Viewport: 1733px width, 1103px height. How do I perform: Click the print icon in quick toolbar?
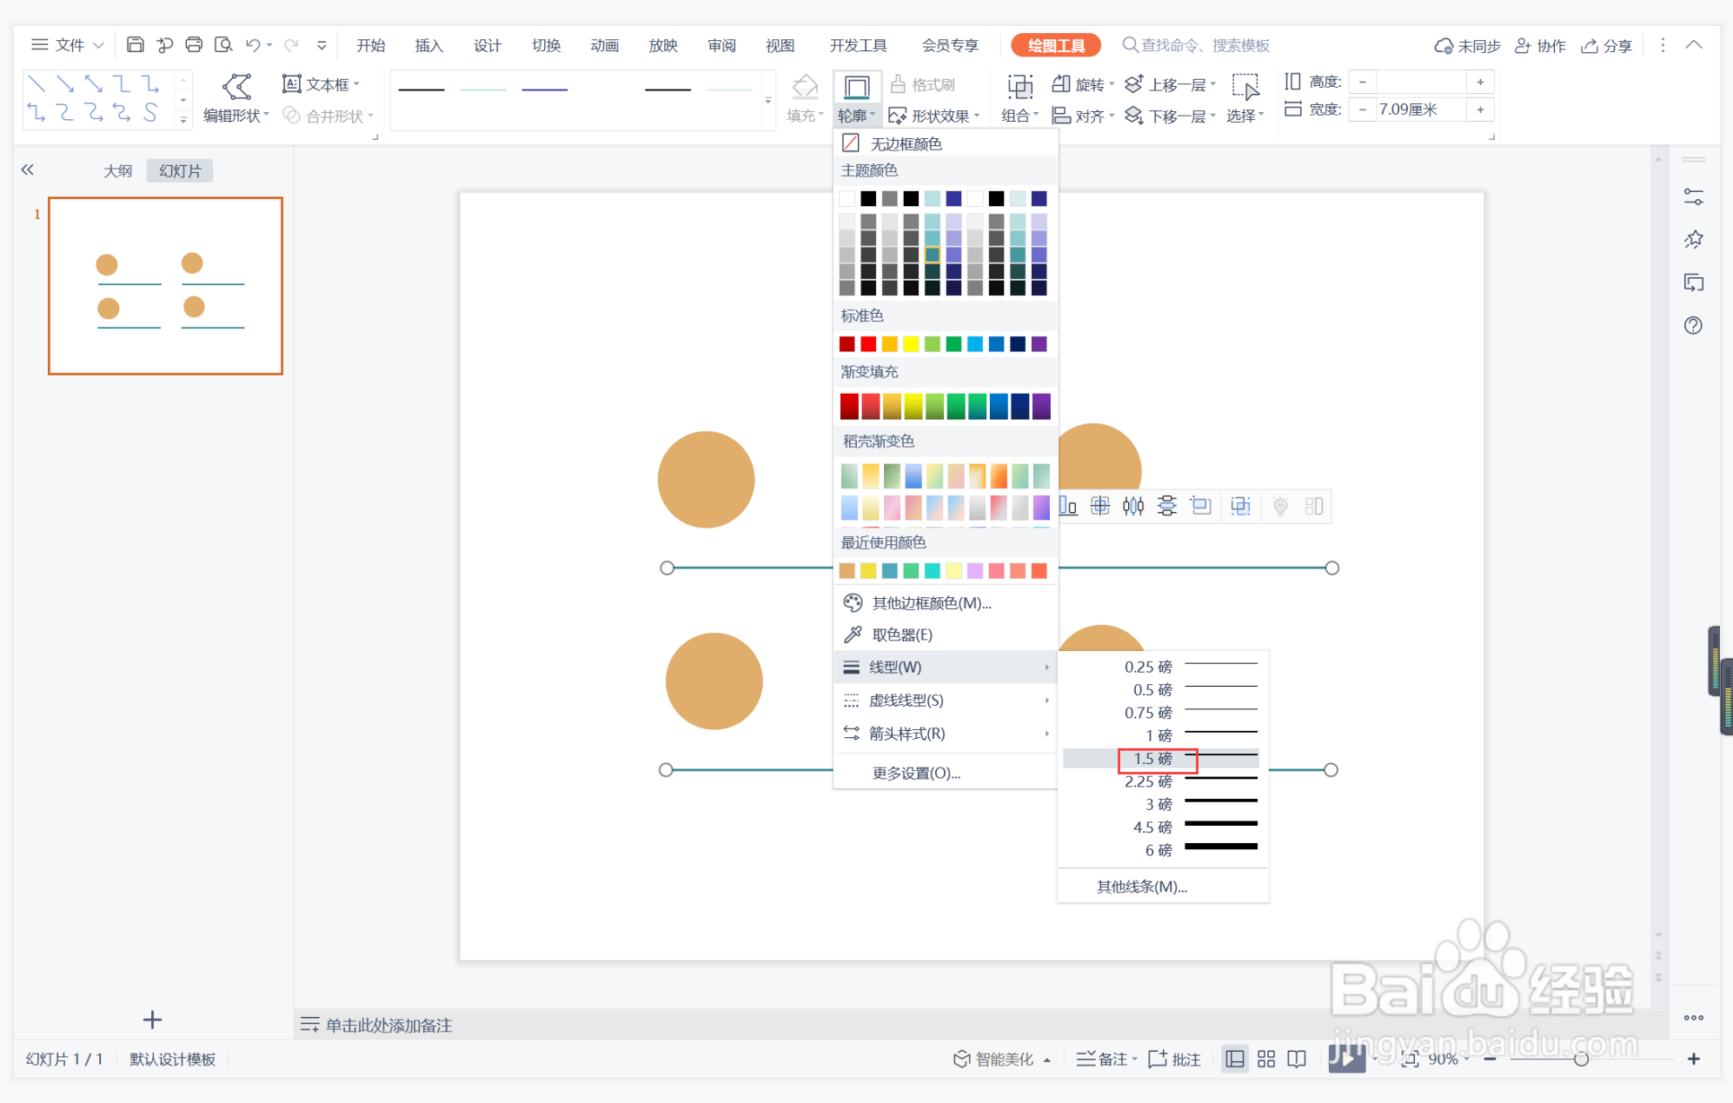coord(194,44)
